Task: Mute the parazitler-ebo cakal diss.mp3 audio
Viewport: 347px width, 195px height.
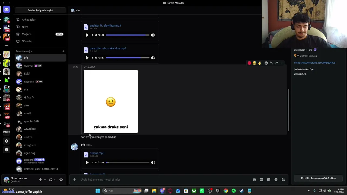Action: click(x=153, y=58)
